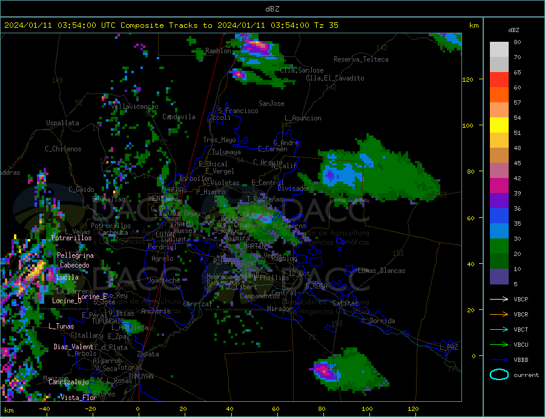Click the 'L_Dormida' map label

pyautogui.click(x=379, y=321)
